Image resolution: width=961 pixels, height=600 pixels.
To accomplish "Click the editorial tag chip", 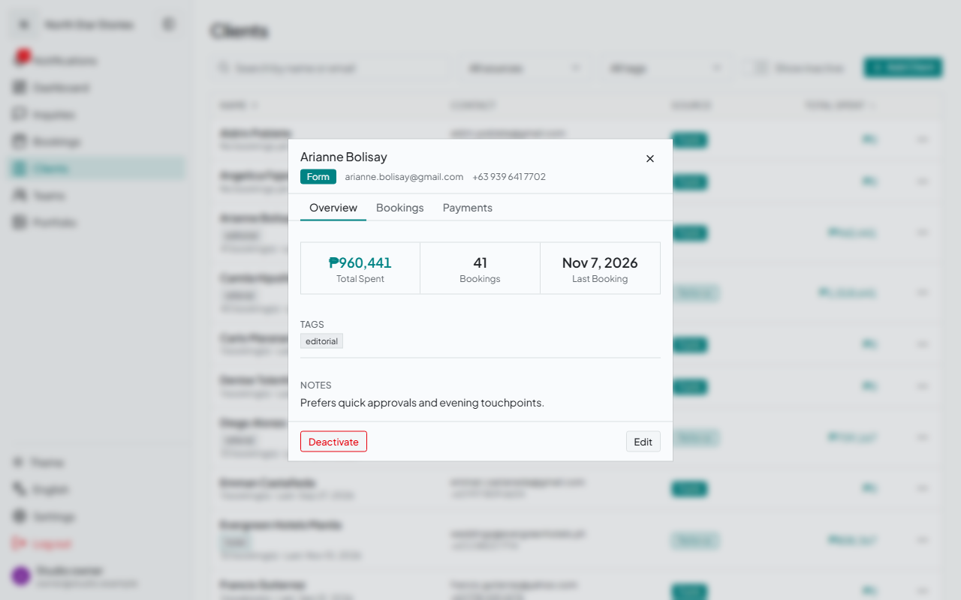I will pos(321,341).
